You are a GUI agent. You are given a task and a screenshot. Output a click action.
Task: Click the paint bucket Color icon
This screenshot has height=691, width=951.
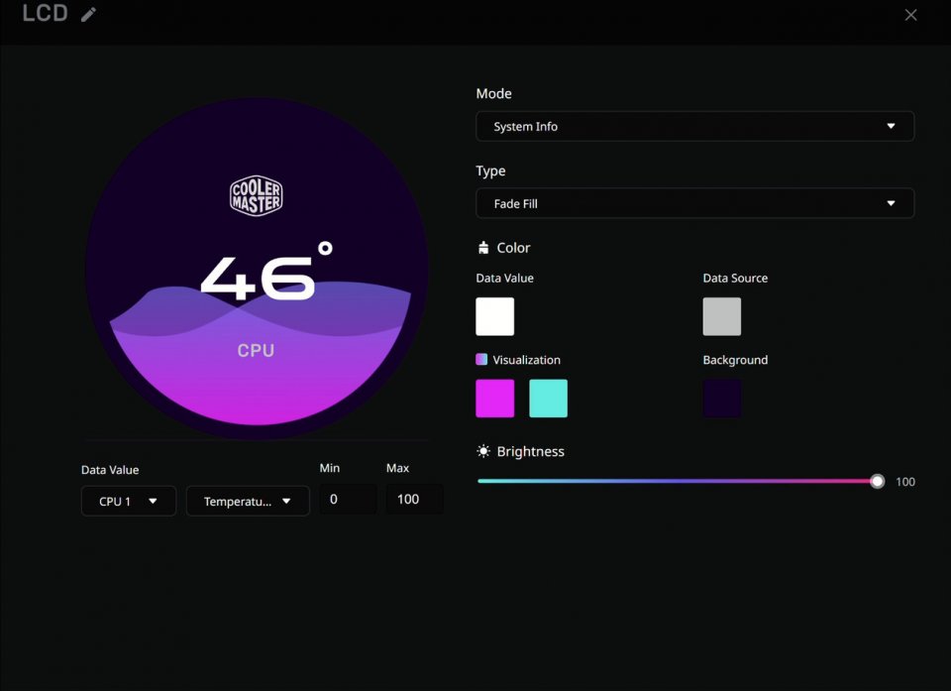(483, 248)
